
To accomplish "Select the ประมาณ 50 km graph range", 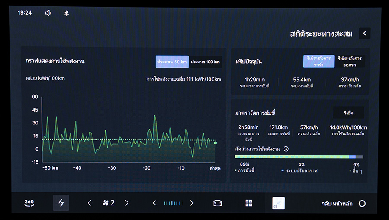I will point(172,62).
